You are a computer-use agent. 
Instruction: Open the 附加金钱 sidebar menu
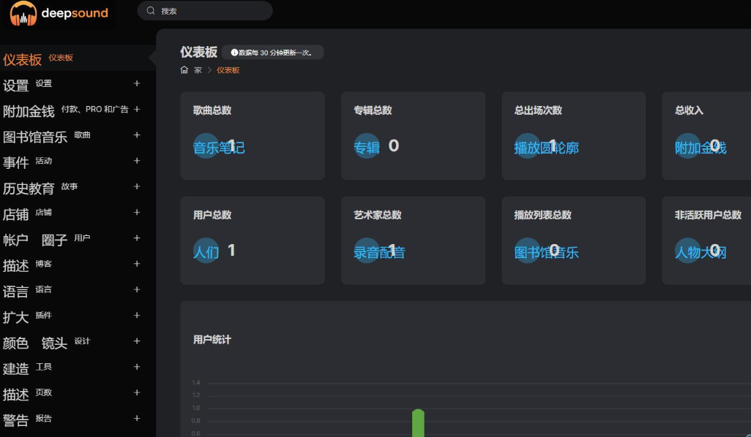77,110
